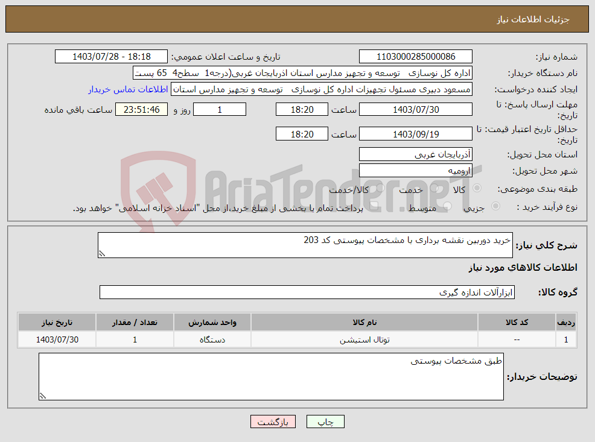
Task: Click the دستگاه unit cell
Action: click(x=212, y=339)
